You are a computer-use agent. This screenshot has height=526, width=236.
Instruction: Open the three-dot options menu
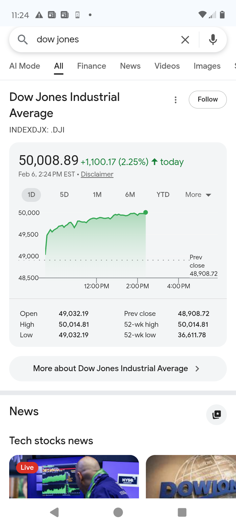[x=176, y=100]
